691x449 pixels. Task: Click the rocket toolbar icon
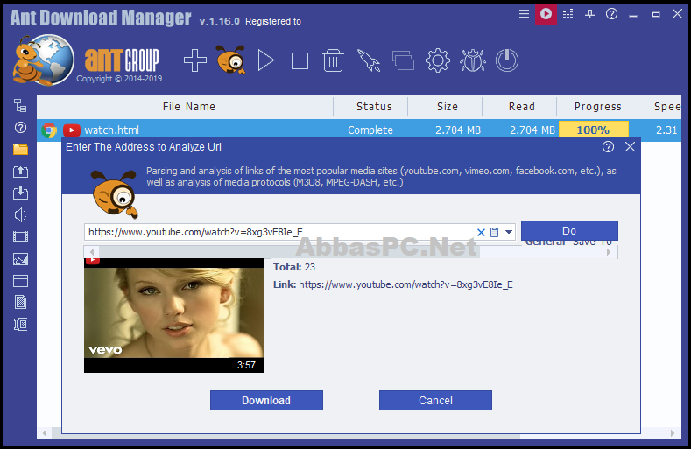click(369, 60)
